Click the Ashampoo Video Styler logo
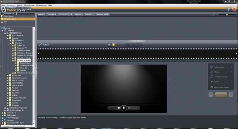The image size is (238, 129). 16,10
